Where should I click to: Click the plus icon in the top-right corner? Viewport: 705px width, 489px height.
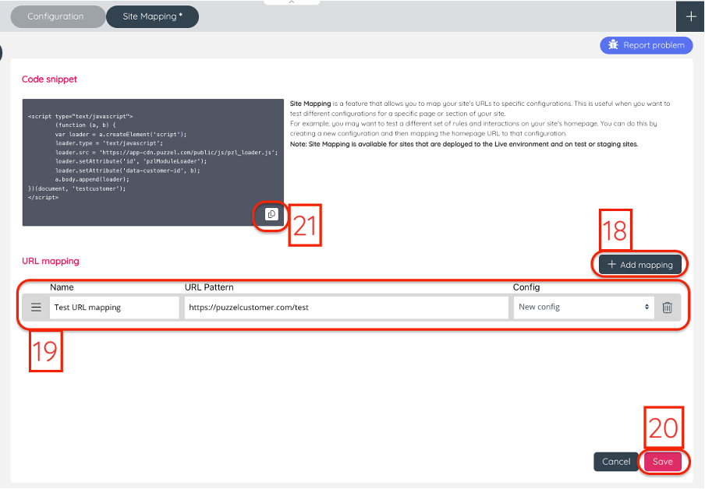pyautogui.click(x=690, y=16)
